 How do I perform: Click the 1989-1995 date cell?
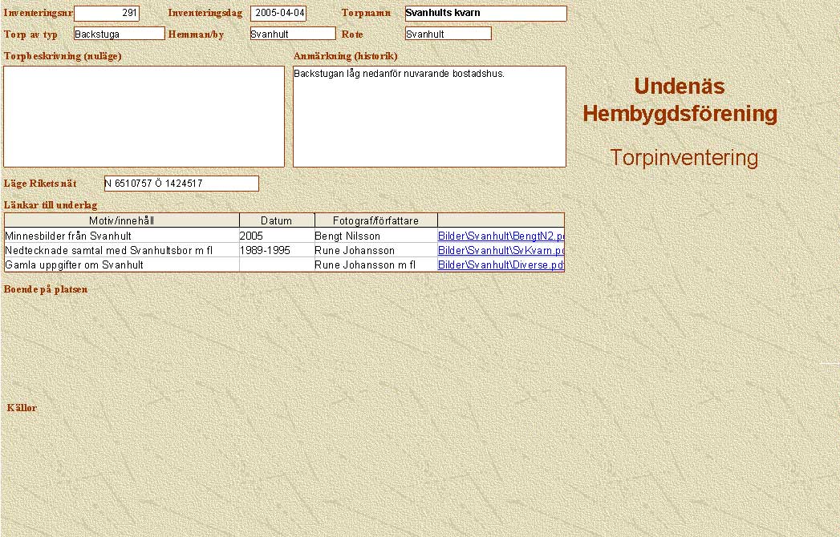tap(265, 251)
